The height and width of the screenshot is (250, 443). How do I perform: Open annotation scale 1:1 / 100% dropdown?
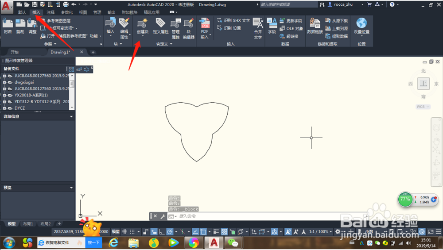(320, 232)
